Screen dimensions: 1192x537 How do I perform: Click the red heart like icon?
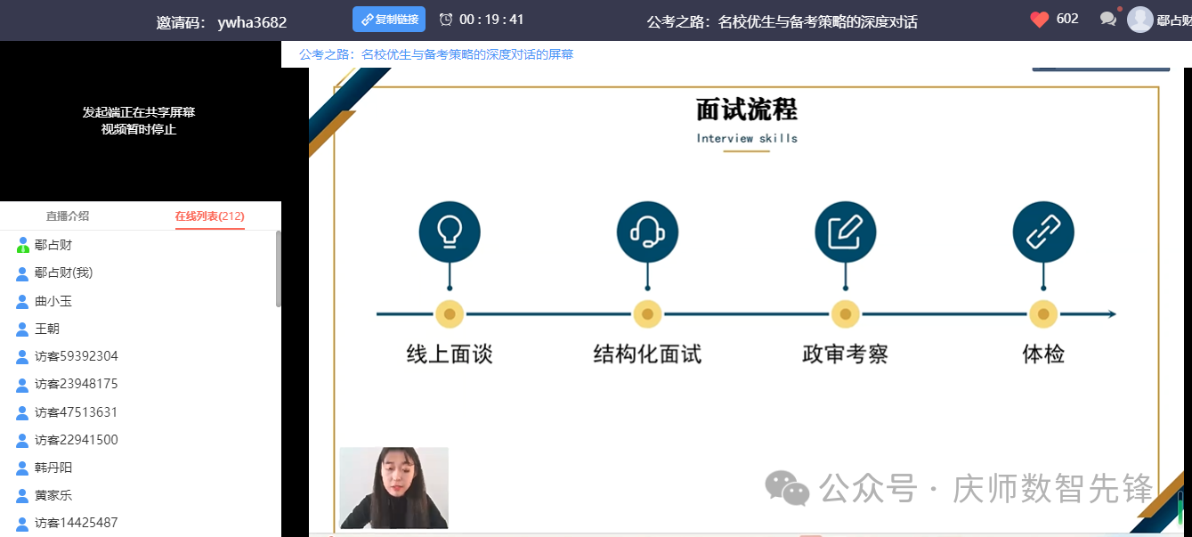click(1039, 20)
